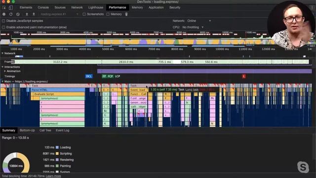Open the Learn more link
316x178 pixels.
click(53, 176)
